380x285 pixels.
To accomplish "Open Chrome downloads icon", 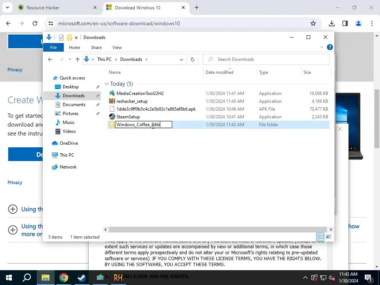I will coord(331,23).
